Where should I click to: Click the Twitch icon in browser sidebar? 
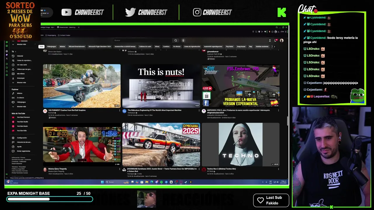click(7, 55)
